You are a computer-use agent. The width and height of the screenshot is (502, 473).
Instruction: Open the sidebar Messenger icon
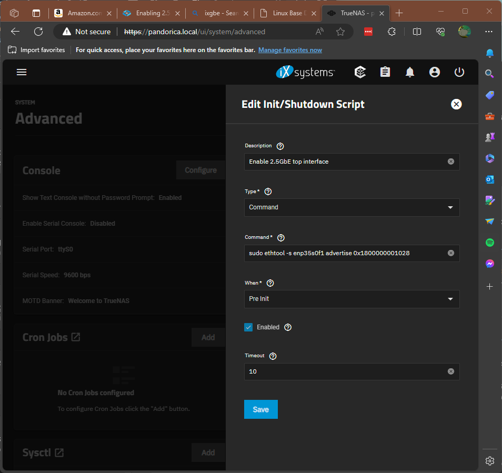(489, 264)
